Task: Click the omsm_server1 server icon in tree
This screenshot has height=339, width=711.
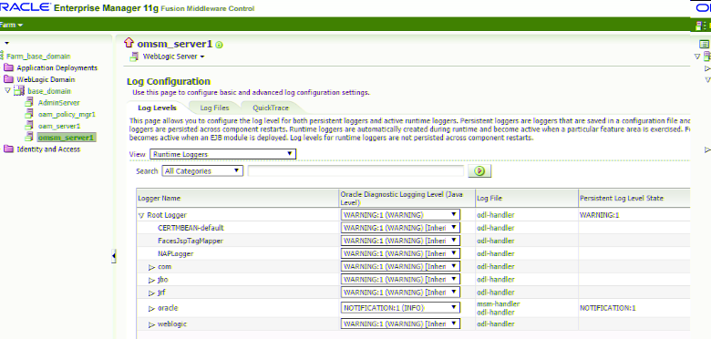Action: click(x=29, y=137)
